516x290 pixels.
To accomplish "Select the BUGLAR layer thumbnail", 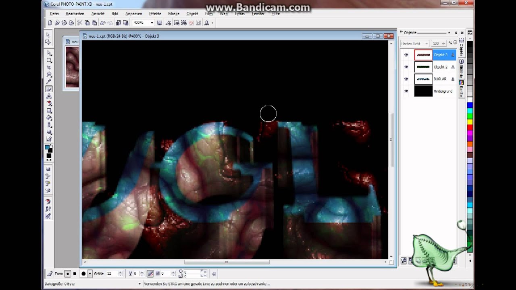I will click(x=423, y=79).
